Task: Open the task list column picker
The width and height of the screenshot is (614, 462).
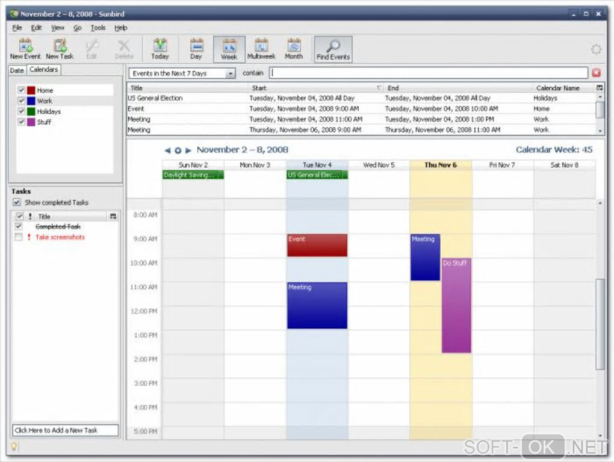Action: pos(113,216)
